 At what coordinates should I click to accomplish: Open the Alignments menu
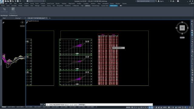pyautogui.click(x=72, y=3)
